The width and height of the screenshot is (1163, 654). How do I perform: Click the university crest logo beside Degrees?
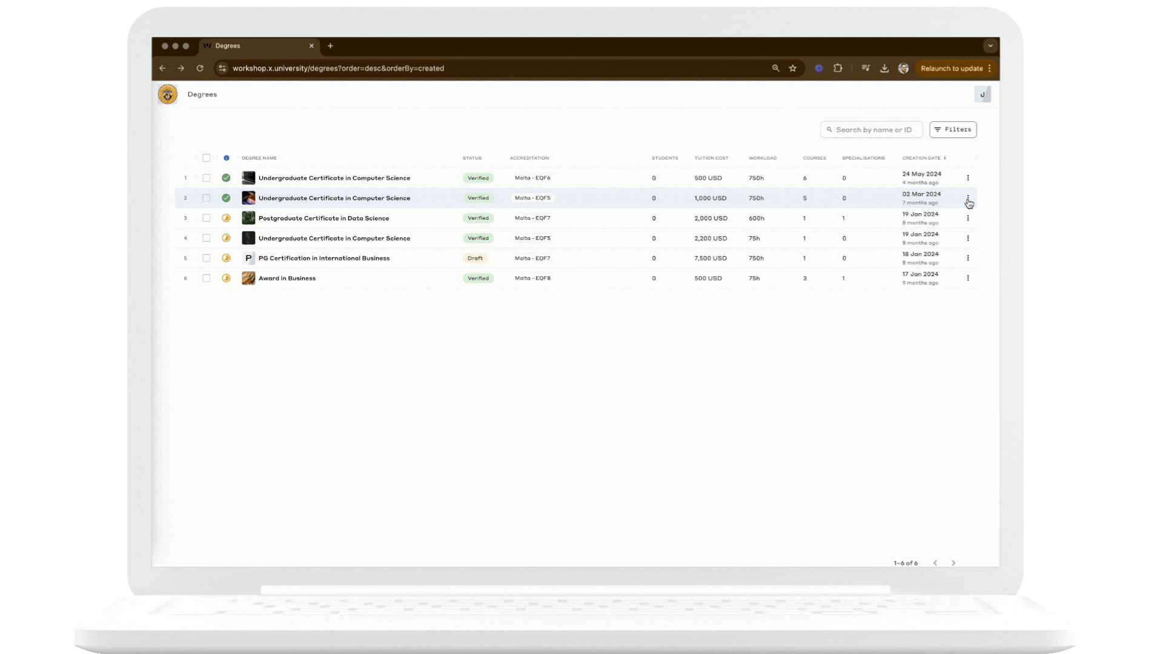click(x=168, y=94)
